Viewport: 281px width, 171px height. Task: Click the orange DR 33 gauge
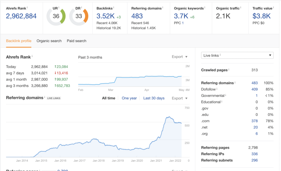(x=79, y=16)
